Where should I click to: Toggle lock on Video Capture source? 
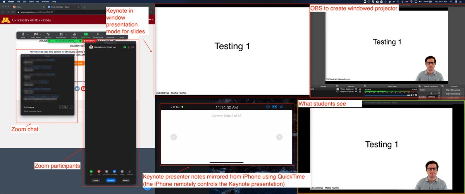(x=359, y=89)
